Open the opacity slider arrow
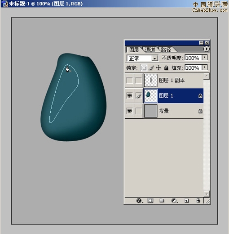Screen dimensions: 229x234 pyautogui.click(x=205, y=58)
